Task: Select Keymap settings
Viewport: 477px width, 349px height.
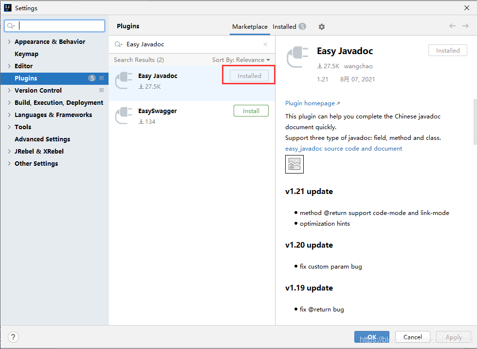Action: (26, 54)
